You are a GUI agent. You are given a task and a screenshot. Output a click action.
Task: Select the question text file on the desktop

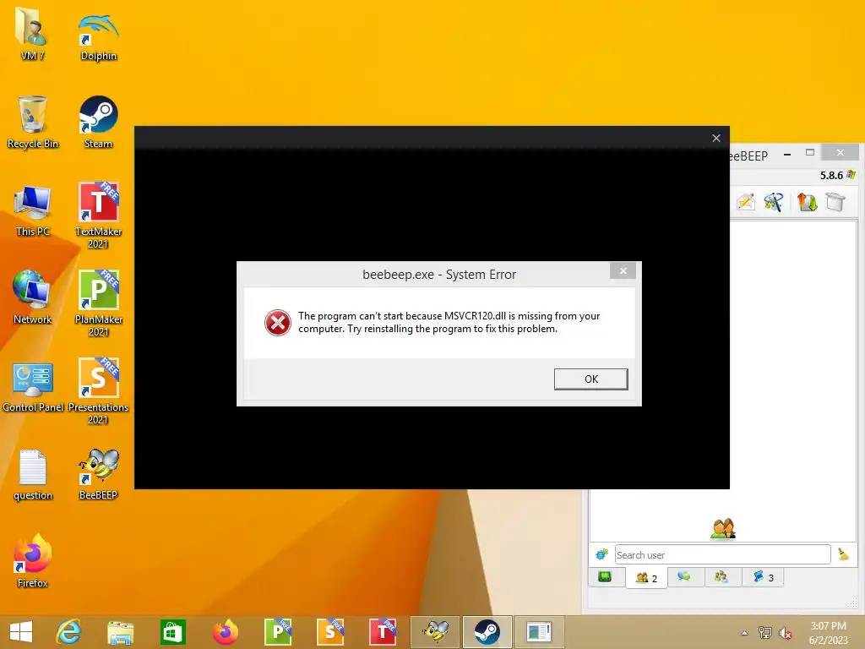(33, 475)
